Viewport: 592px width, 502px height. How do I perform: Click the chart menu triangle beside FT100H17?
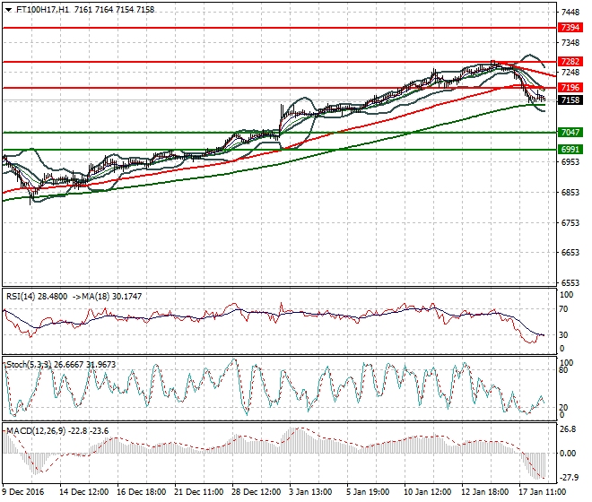(8, 10)
